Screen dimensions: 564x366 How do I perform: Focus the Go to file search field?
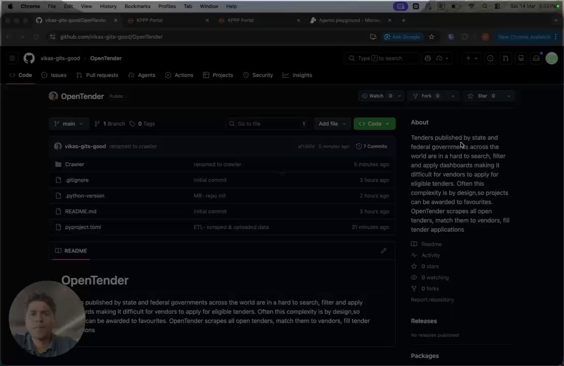tap(268, 124)
